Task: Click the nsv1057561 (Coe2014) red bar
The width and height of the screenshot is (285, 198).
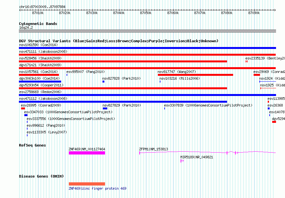Action: click(39, 75)
